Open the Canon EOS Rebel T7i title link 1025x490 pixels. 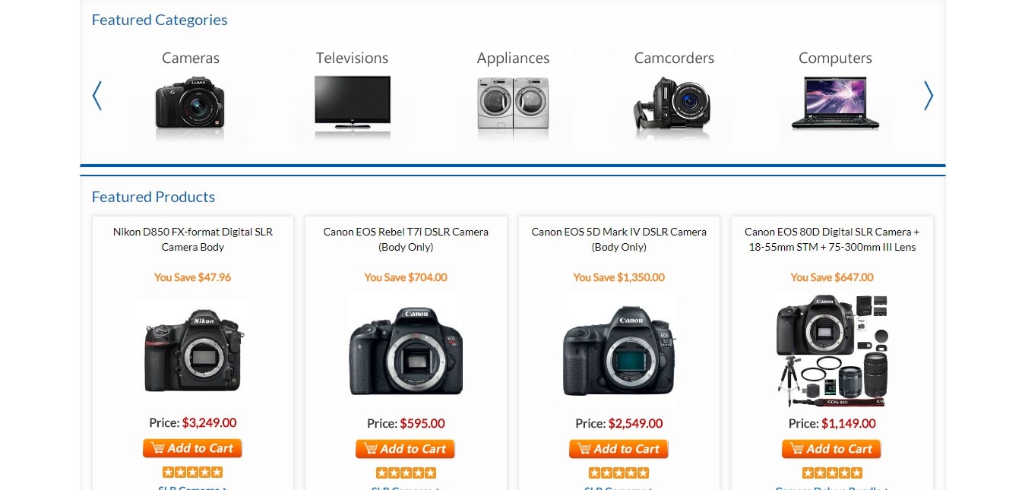pos(406,239)
